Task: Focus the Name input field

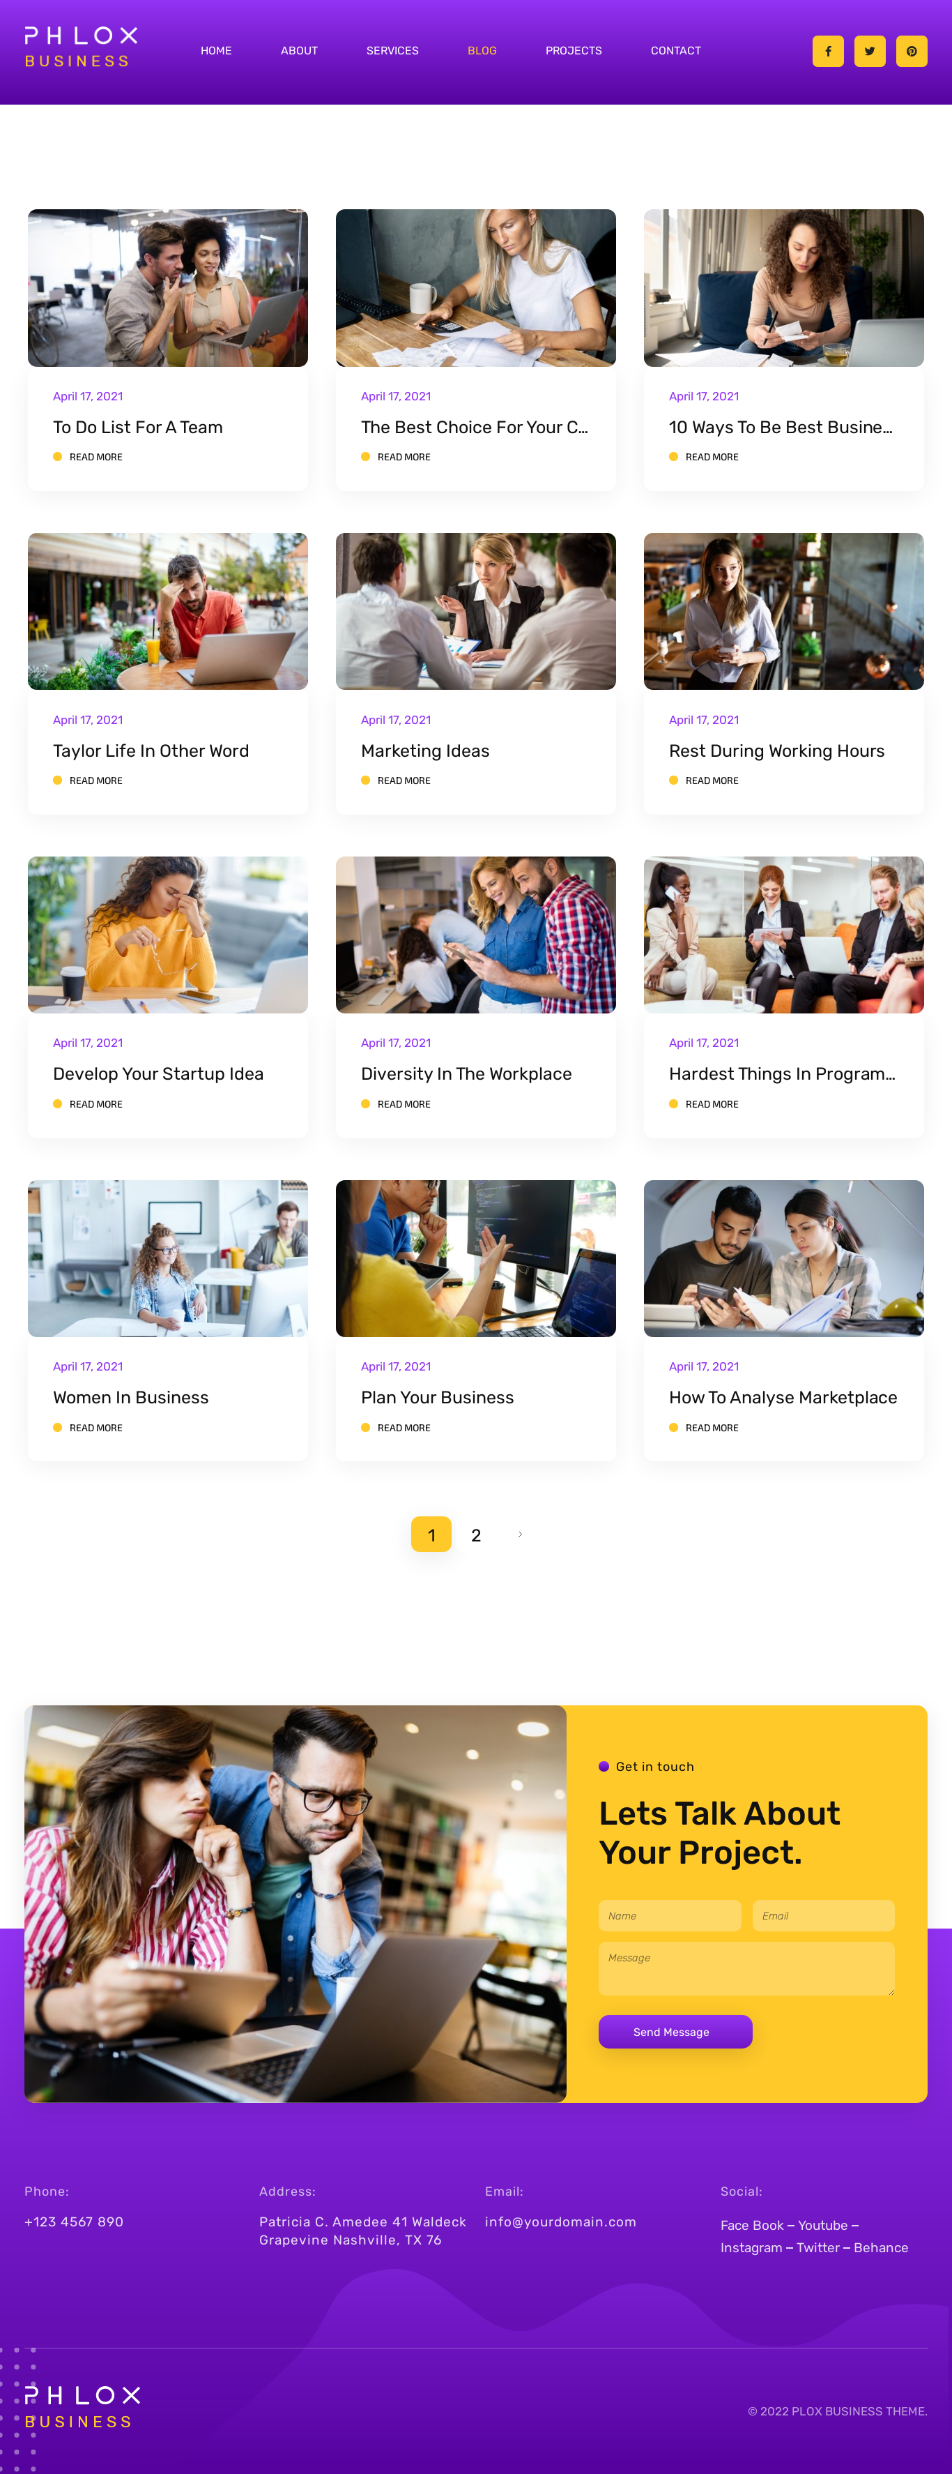Action: point(670,1915)
